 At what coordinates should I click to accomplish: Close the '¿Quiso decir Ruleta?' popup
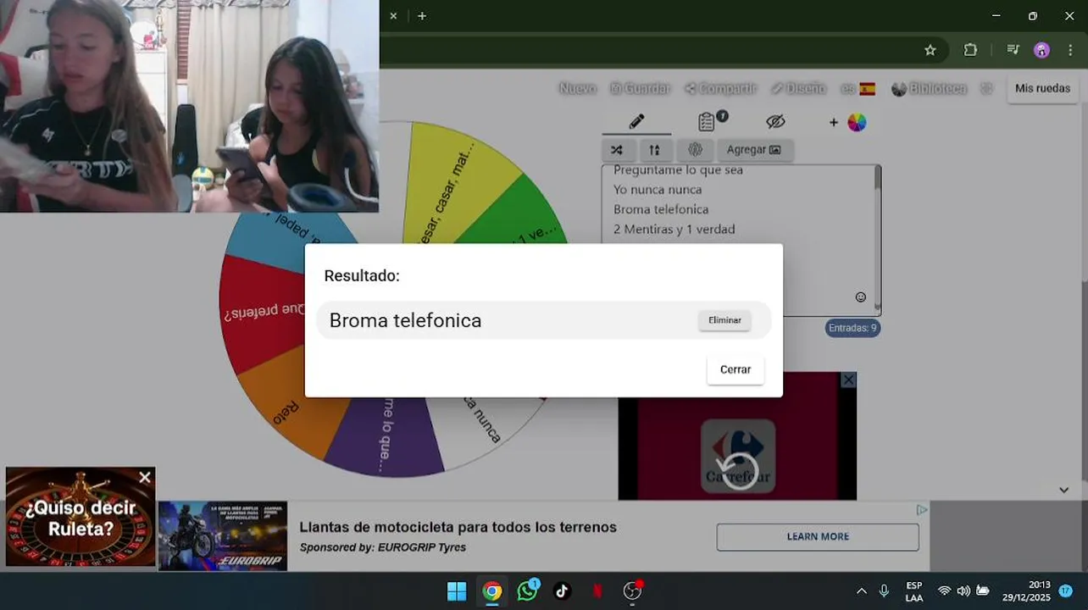coord(145,478)
